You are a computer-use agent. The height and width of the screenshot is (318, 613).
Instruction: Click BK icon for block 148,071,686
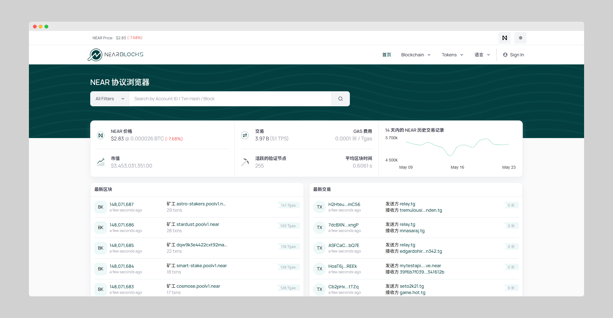[101, 228]
